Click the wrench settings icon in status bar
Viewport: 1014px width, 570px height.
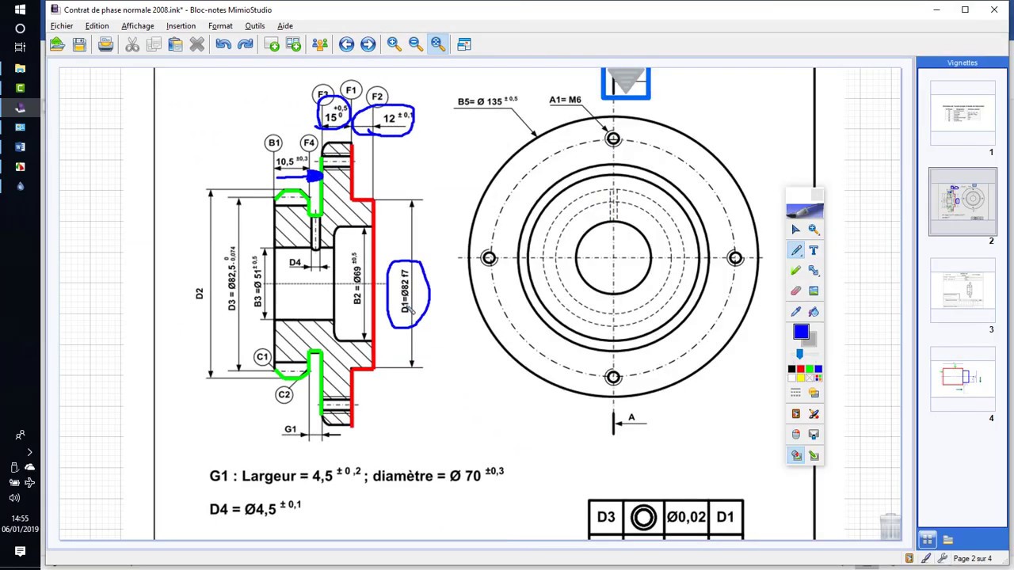tap(942, 559)
